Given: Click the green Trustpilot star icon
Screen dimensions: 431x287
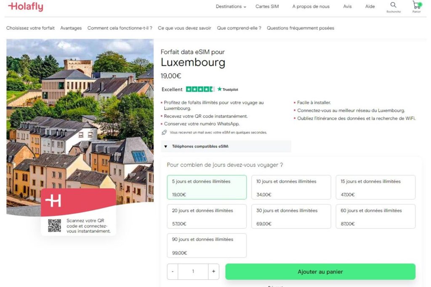Looking at the screenshot, I should tap(219, 89).
